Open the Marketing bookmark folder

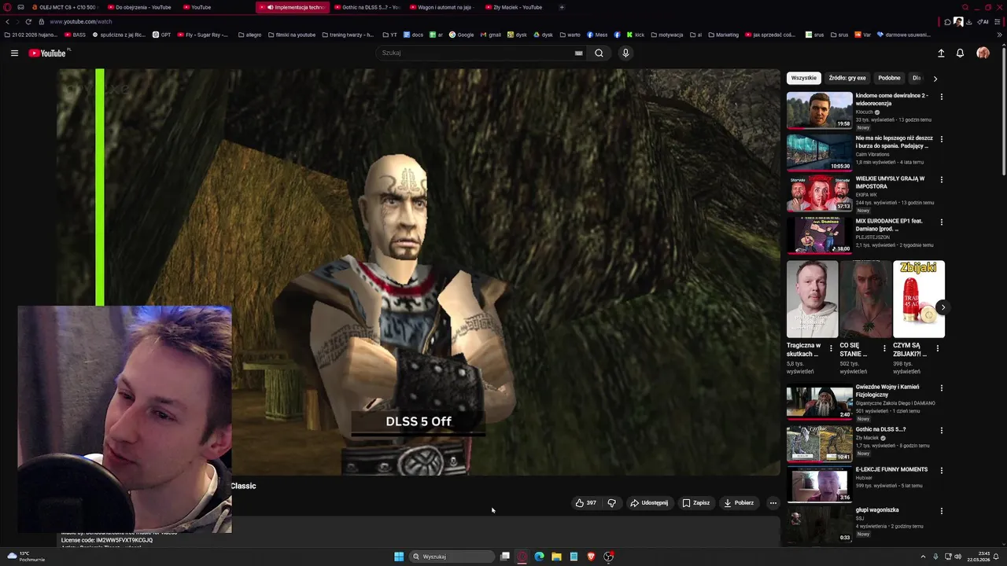(x=723, y=35)
